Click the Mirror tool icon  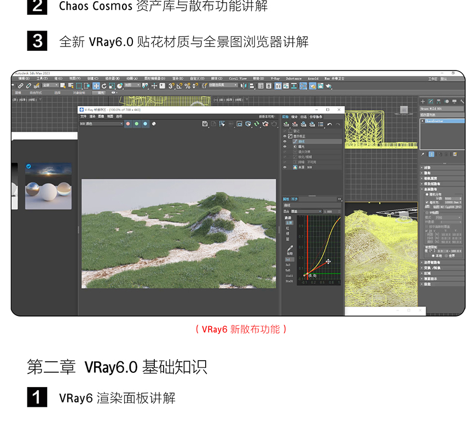[243, 86]
